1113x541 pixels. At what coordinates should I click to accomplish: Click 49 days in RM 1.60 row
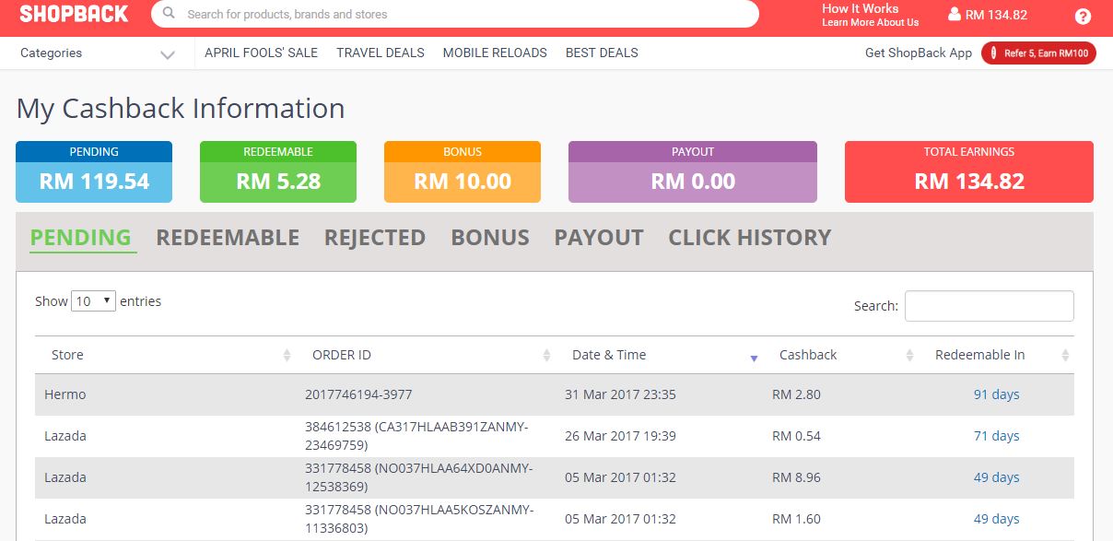pyautogui.click(x=996, y=519)
